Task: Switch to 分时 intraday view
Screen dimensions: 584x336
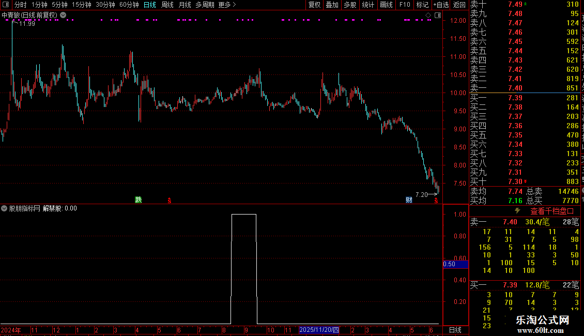Action: click(x=21, y=5)
